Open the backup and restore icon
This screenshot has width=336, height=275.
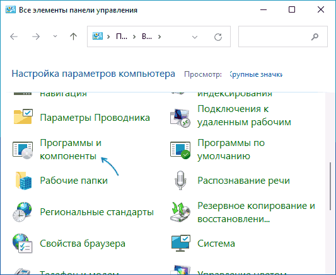(x=180, y=212)
